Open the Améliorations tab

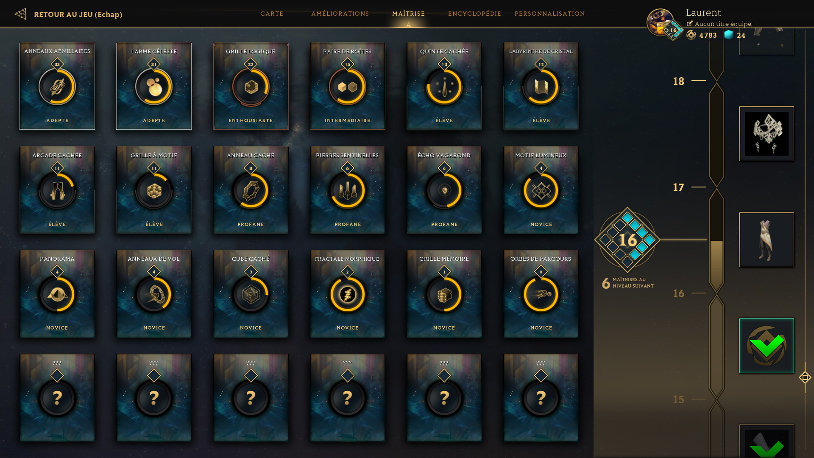[x=340, y=14]
